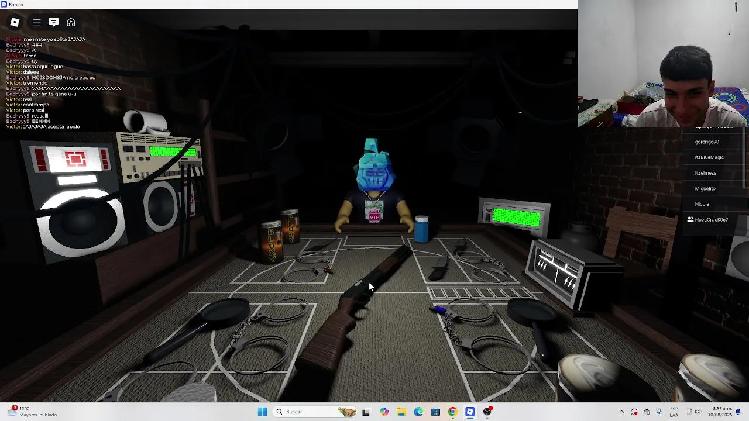Show hidden system tray icons
The width and height of the screenshot is (749, 421).
click(621, 412)
